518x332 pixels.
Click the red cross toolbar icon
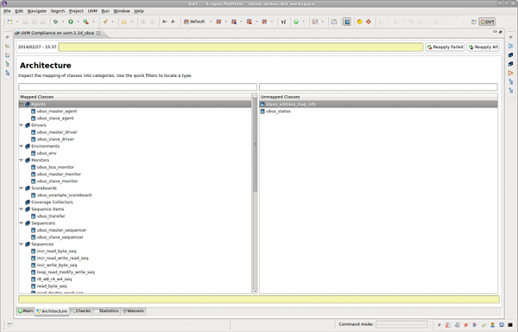click(369, 22)
